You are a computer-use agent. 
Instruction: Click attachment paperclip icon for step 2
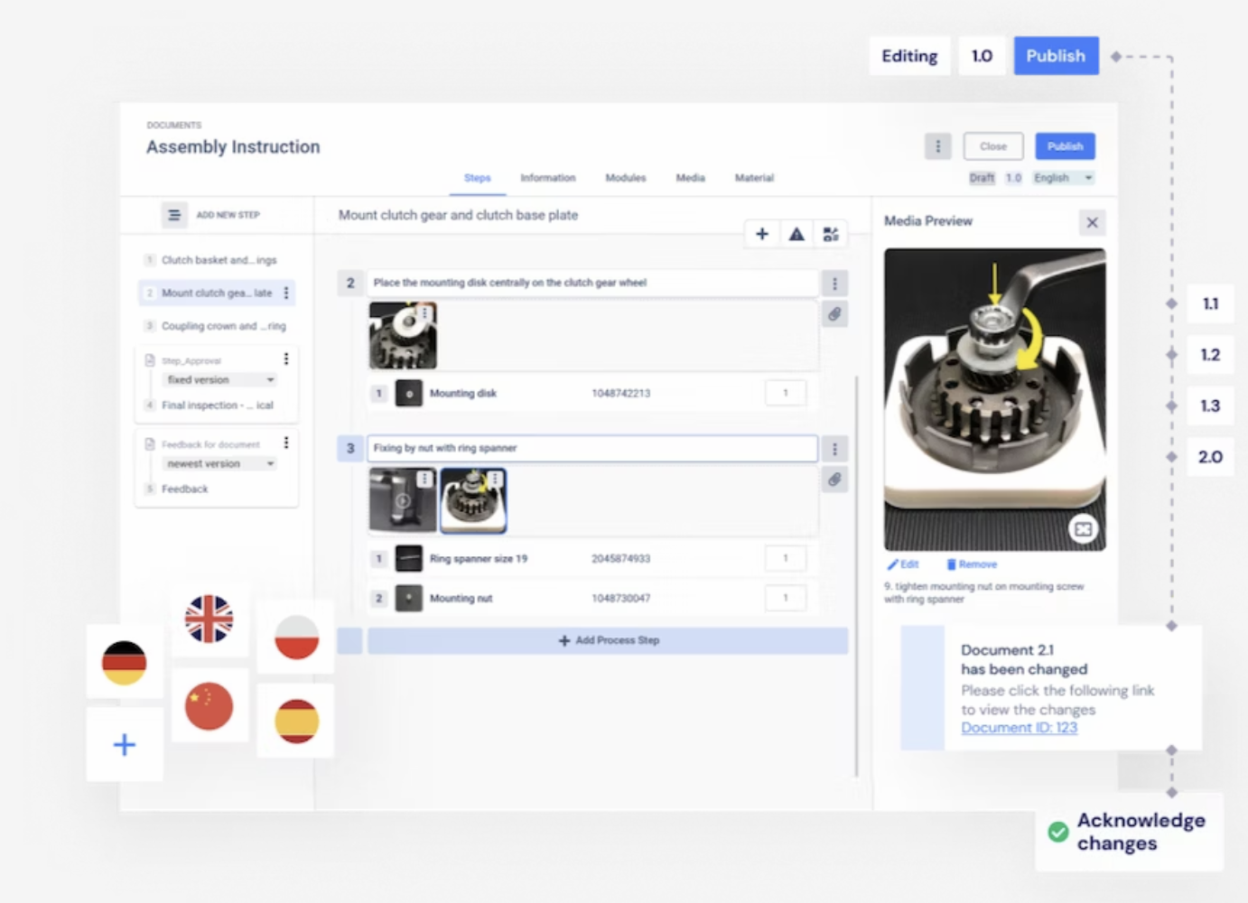(834, 315)
